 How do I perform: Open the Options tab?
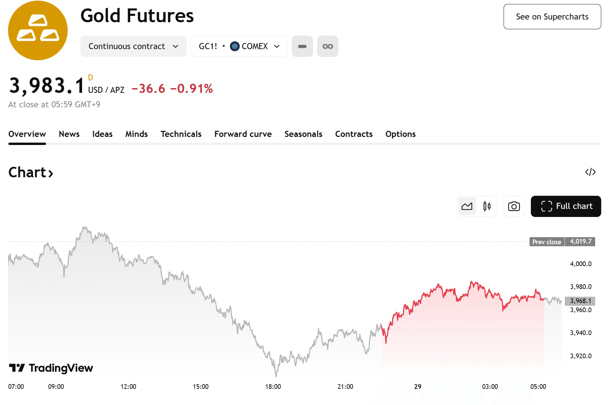pos(400,134)
